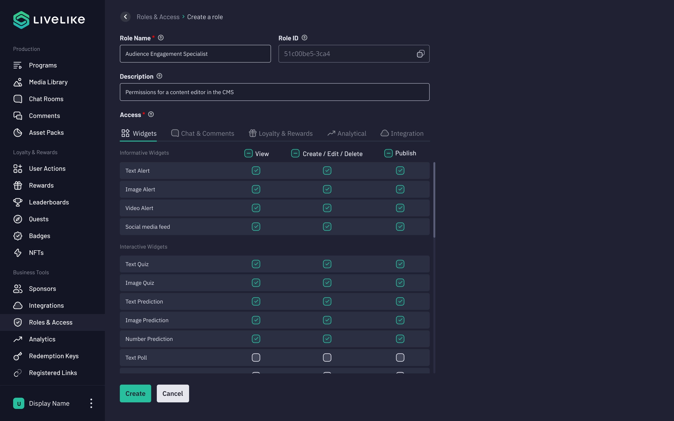The image size is (674, 421).
Task: Click the Chat Rooms speech bubble icon
Action: click(x=18, y=99)
